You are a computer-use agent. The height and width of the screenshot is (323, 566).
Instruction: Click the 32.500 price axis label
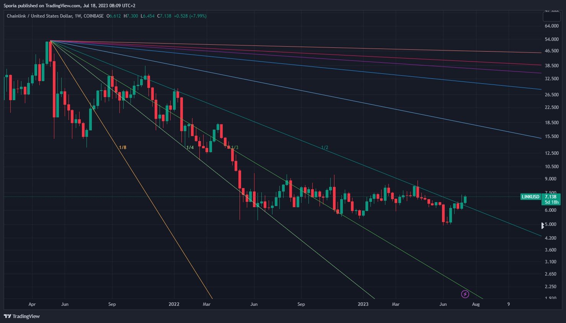coord(551,79)
